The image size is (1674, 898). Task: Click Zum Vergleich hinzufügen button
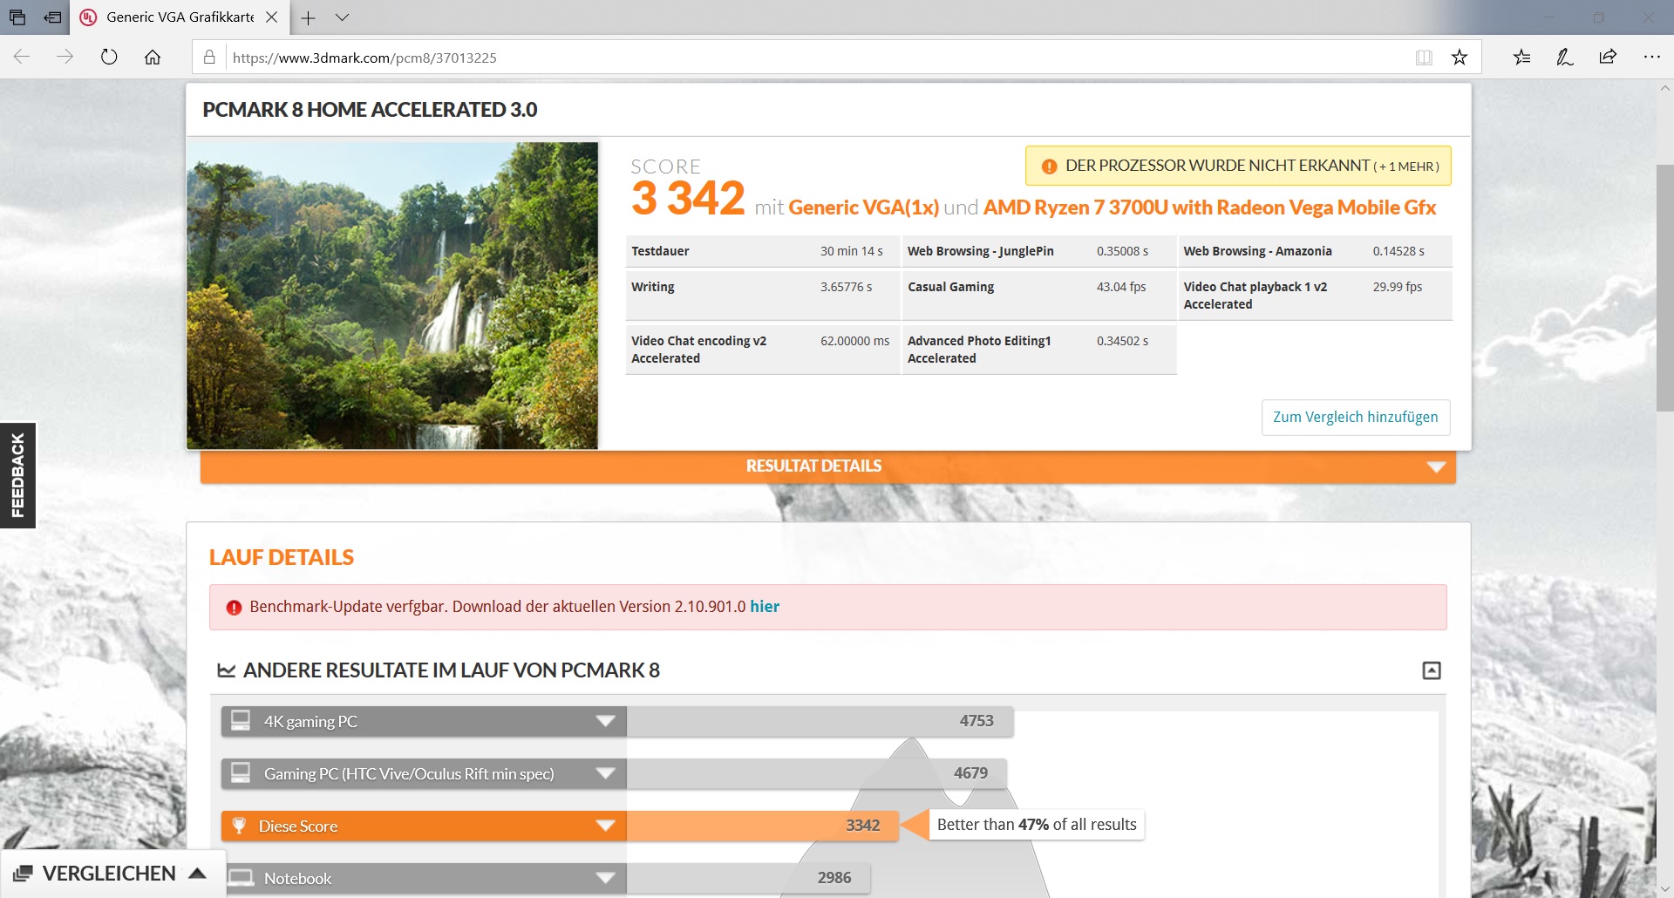coord(1356,417)
